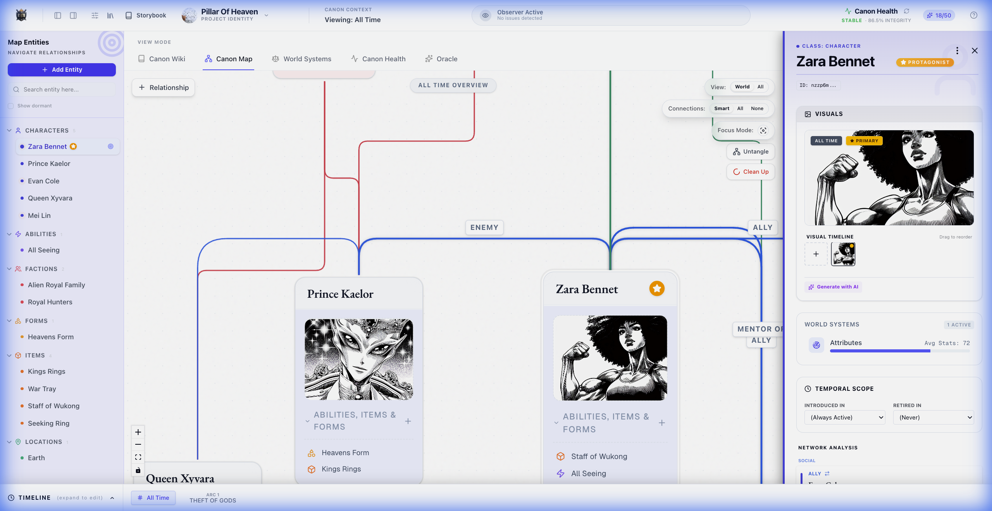Click the Attributes stats progress bar

pyautogui.click(x=899, y=351)
